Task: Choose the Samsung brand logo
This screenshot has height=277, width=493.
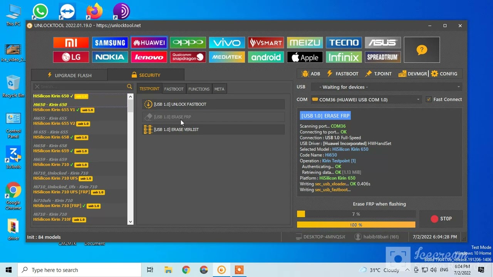Action: (x=110, y=43)
